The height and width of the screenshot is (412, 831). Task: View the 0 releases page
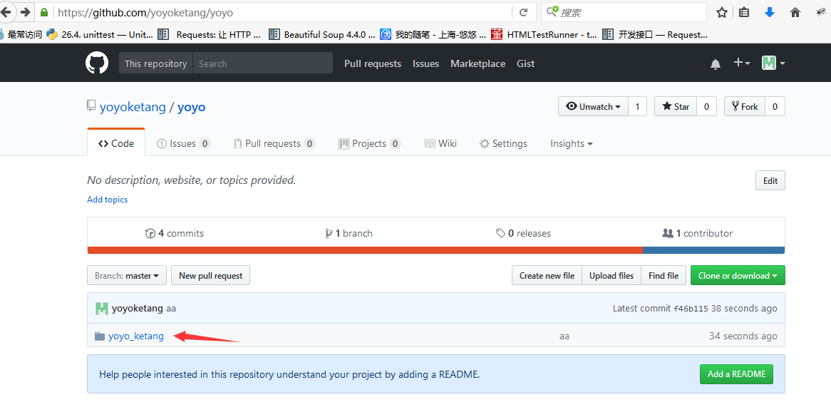coord(523,233)
